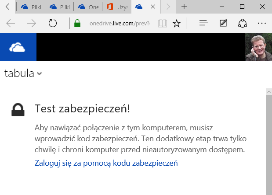Share this page using share icon
The height and width of the screenshot is (195, 272).
coord(242,23)
